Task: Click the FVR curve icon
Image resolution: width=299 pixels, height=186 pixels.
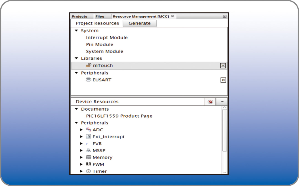Action: [x=88, y=144]
